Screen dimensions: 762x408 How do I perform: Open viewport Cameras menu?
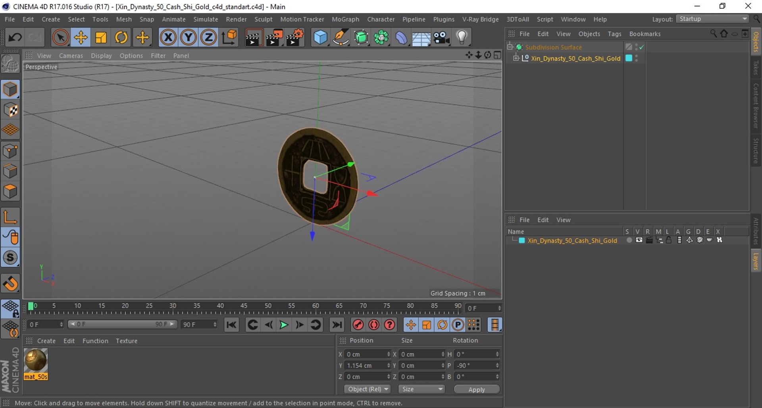pyautogui.click(x=71, y=56)
